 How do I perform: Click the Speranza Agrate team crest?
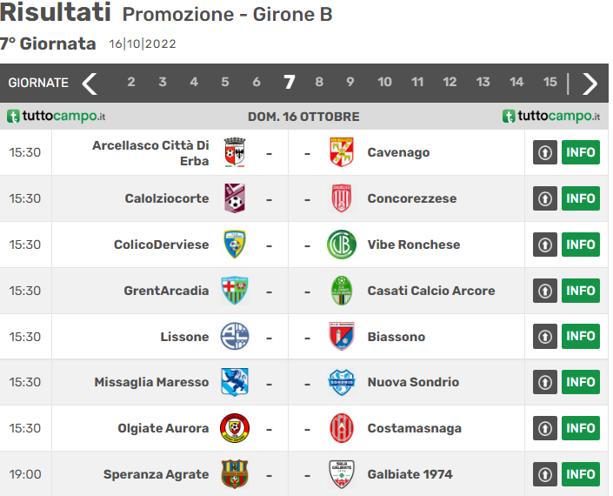pos(235,474)
